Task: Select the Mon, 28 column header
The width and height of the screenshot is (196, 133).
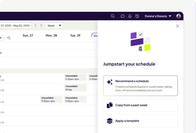Action: point(51,35)
